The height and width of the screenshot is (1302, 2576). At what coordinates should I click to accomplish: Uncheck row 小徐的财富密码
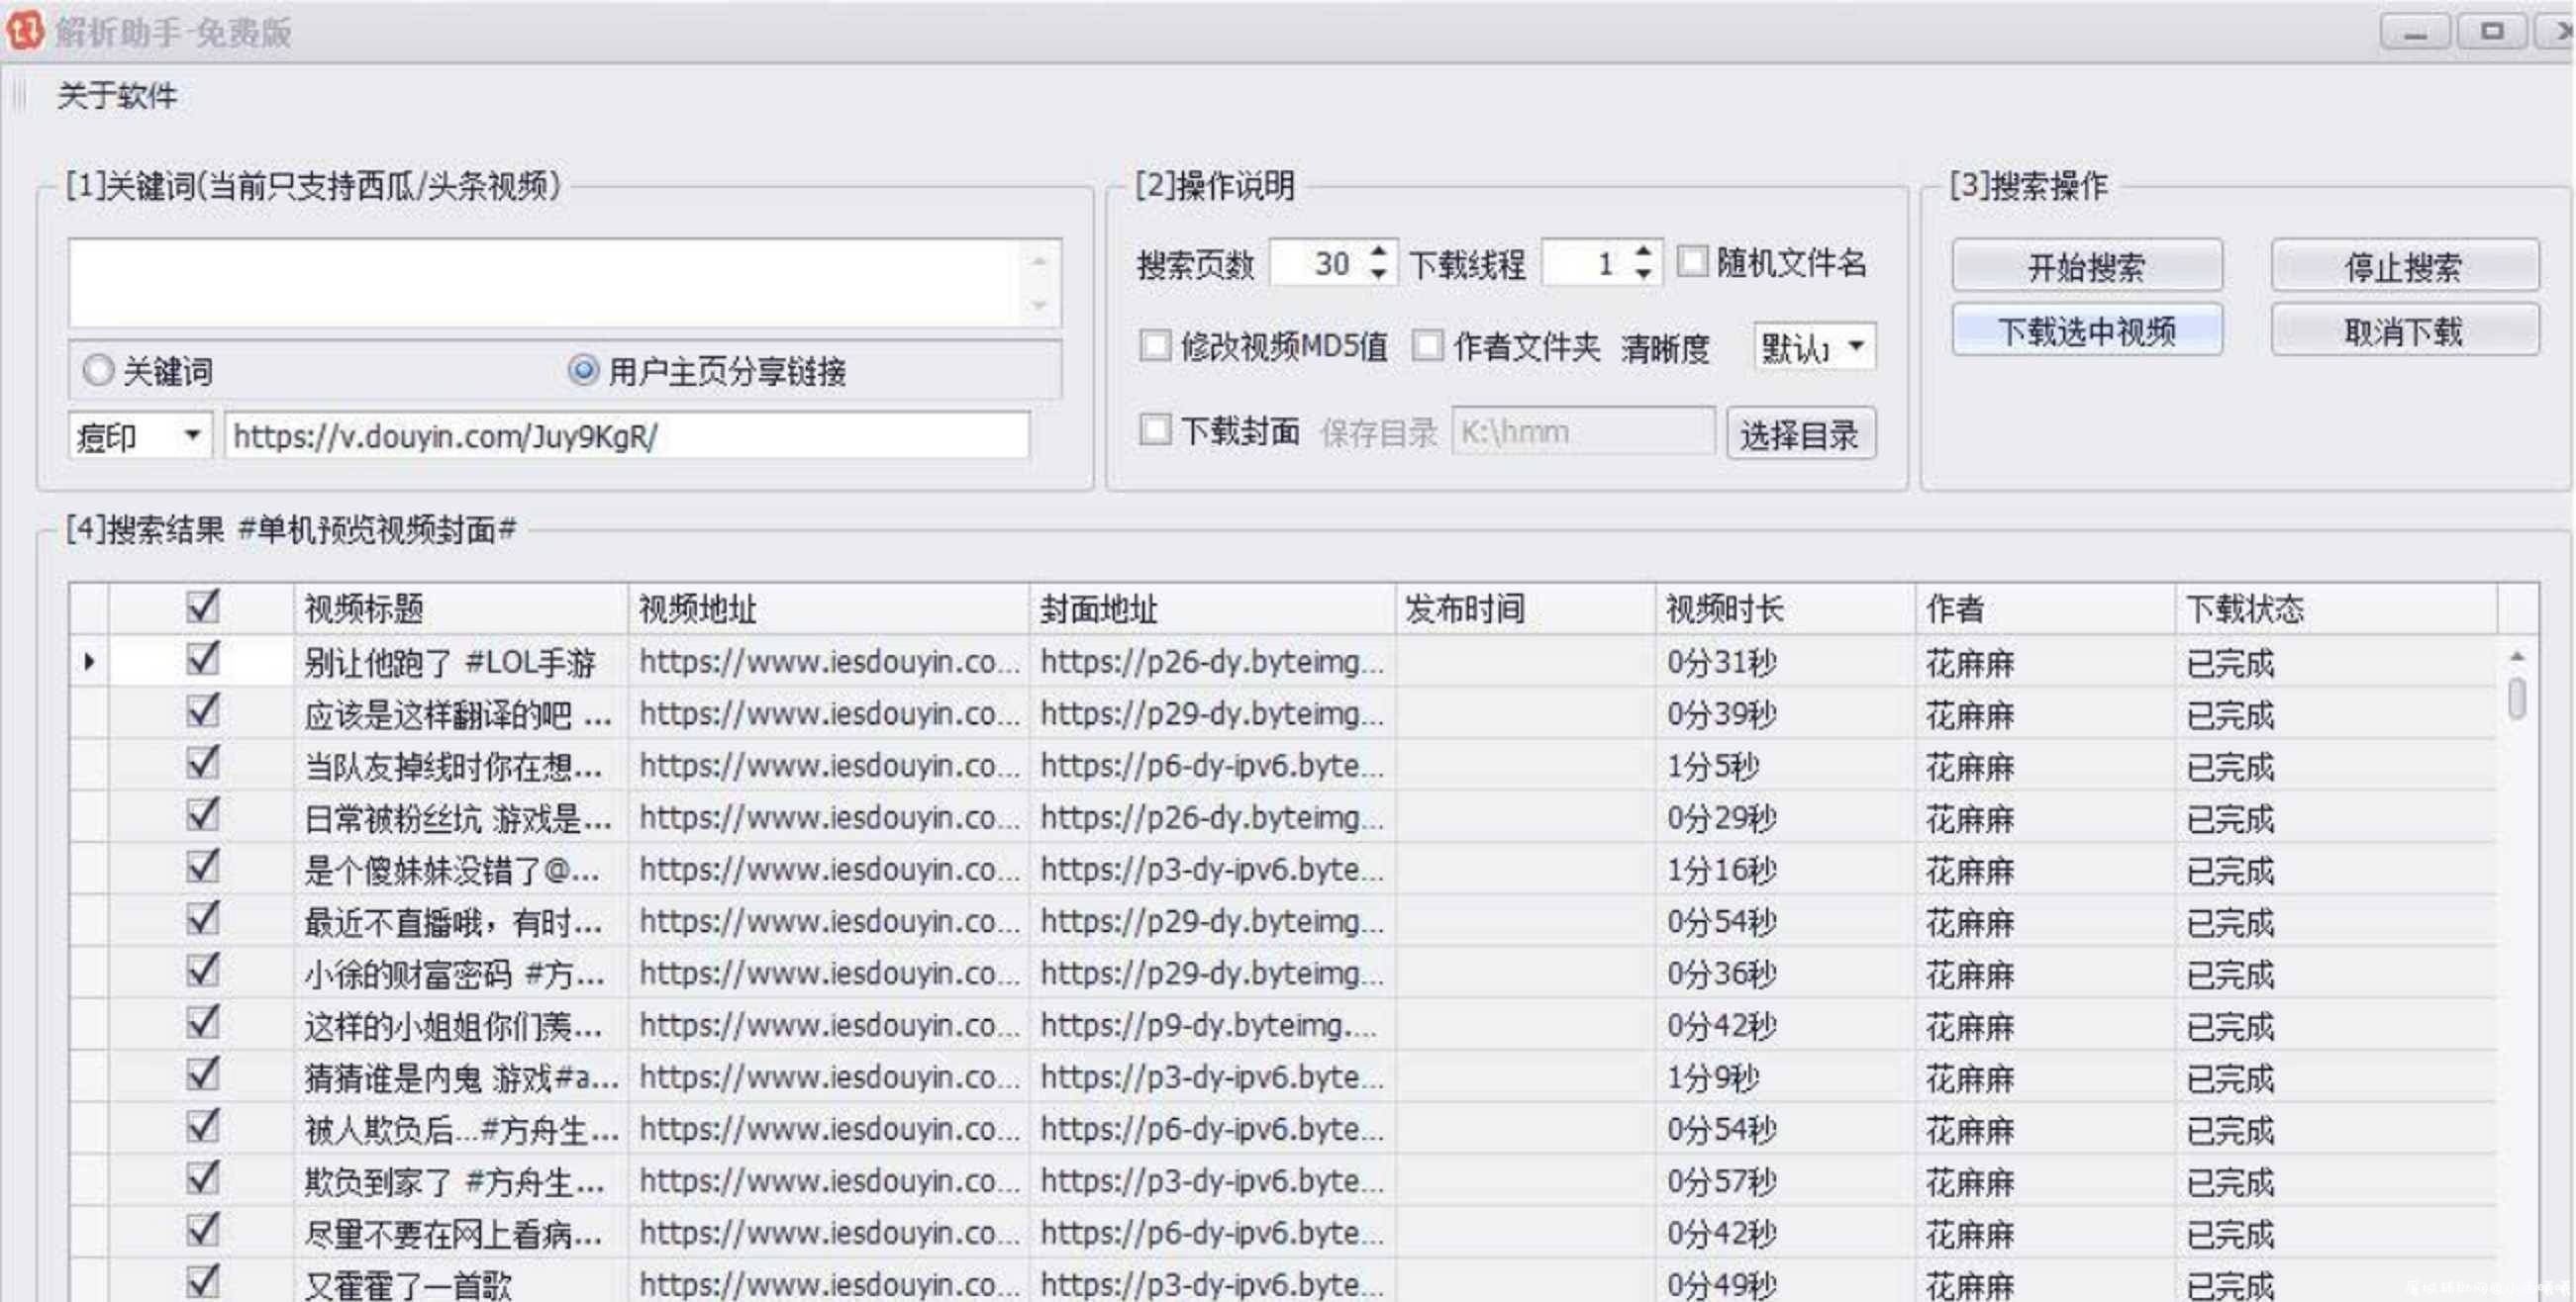pyautogui.click(x=202, y=972)
